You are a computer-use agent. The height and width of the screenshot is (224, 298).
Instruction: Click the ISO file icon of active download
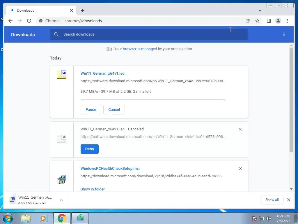(62, 74)
